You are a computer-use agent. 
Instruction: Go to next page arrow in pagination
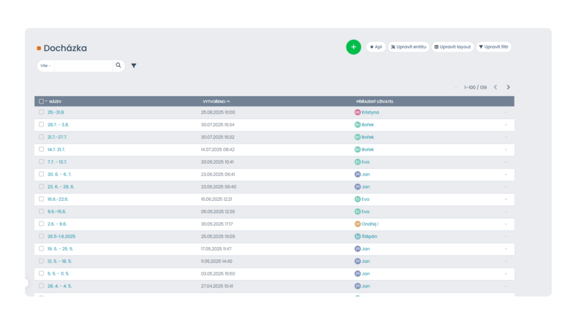(508, 87)
